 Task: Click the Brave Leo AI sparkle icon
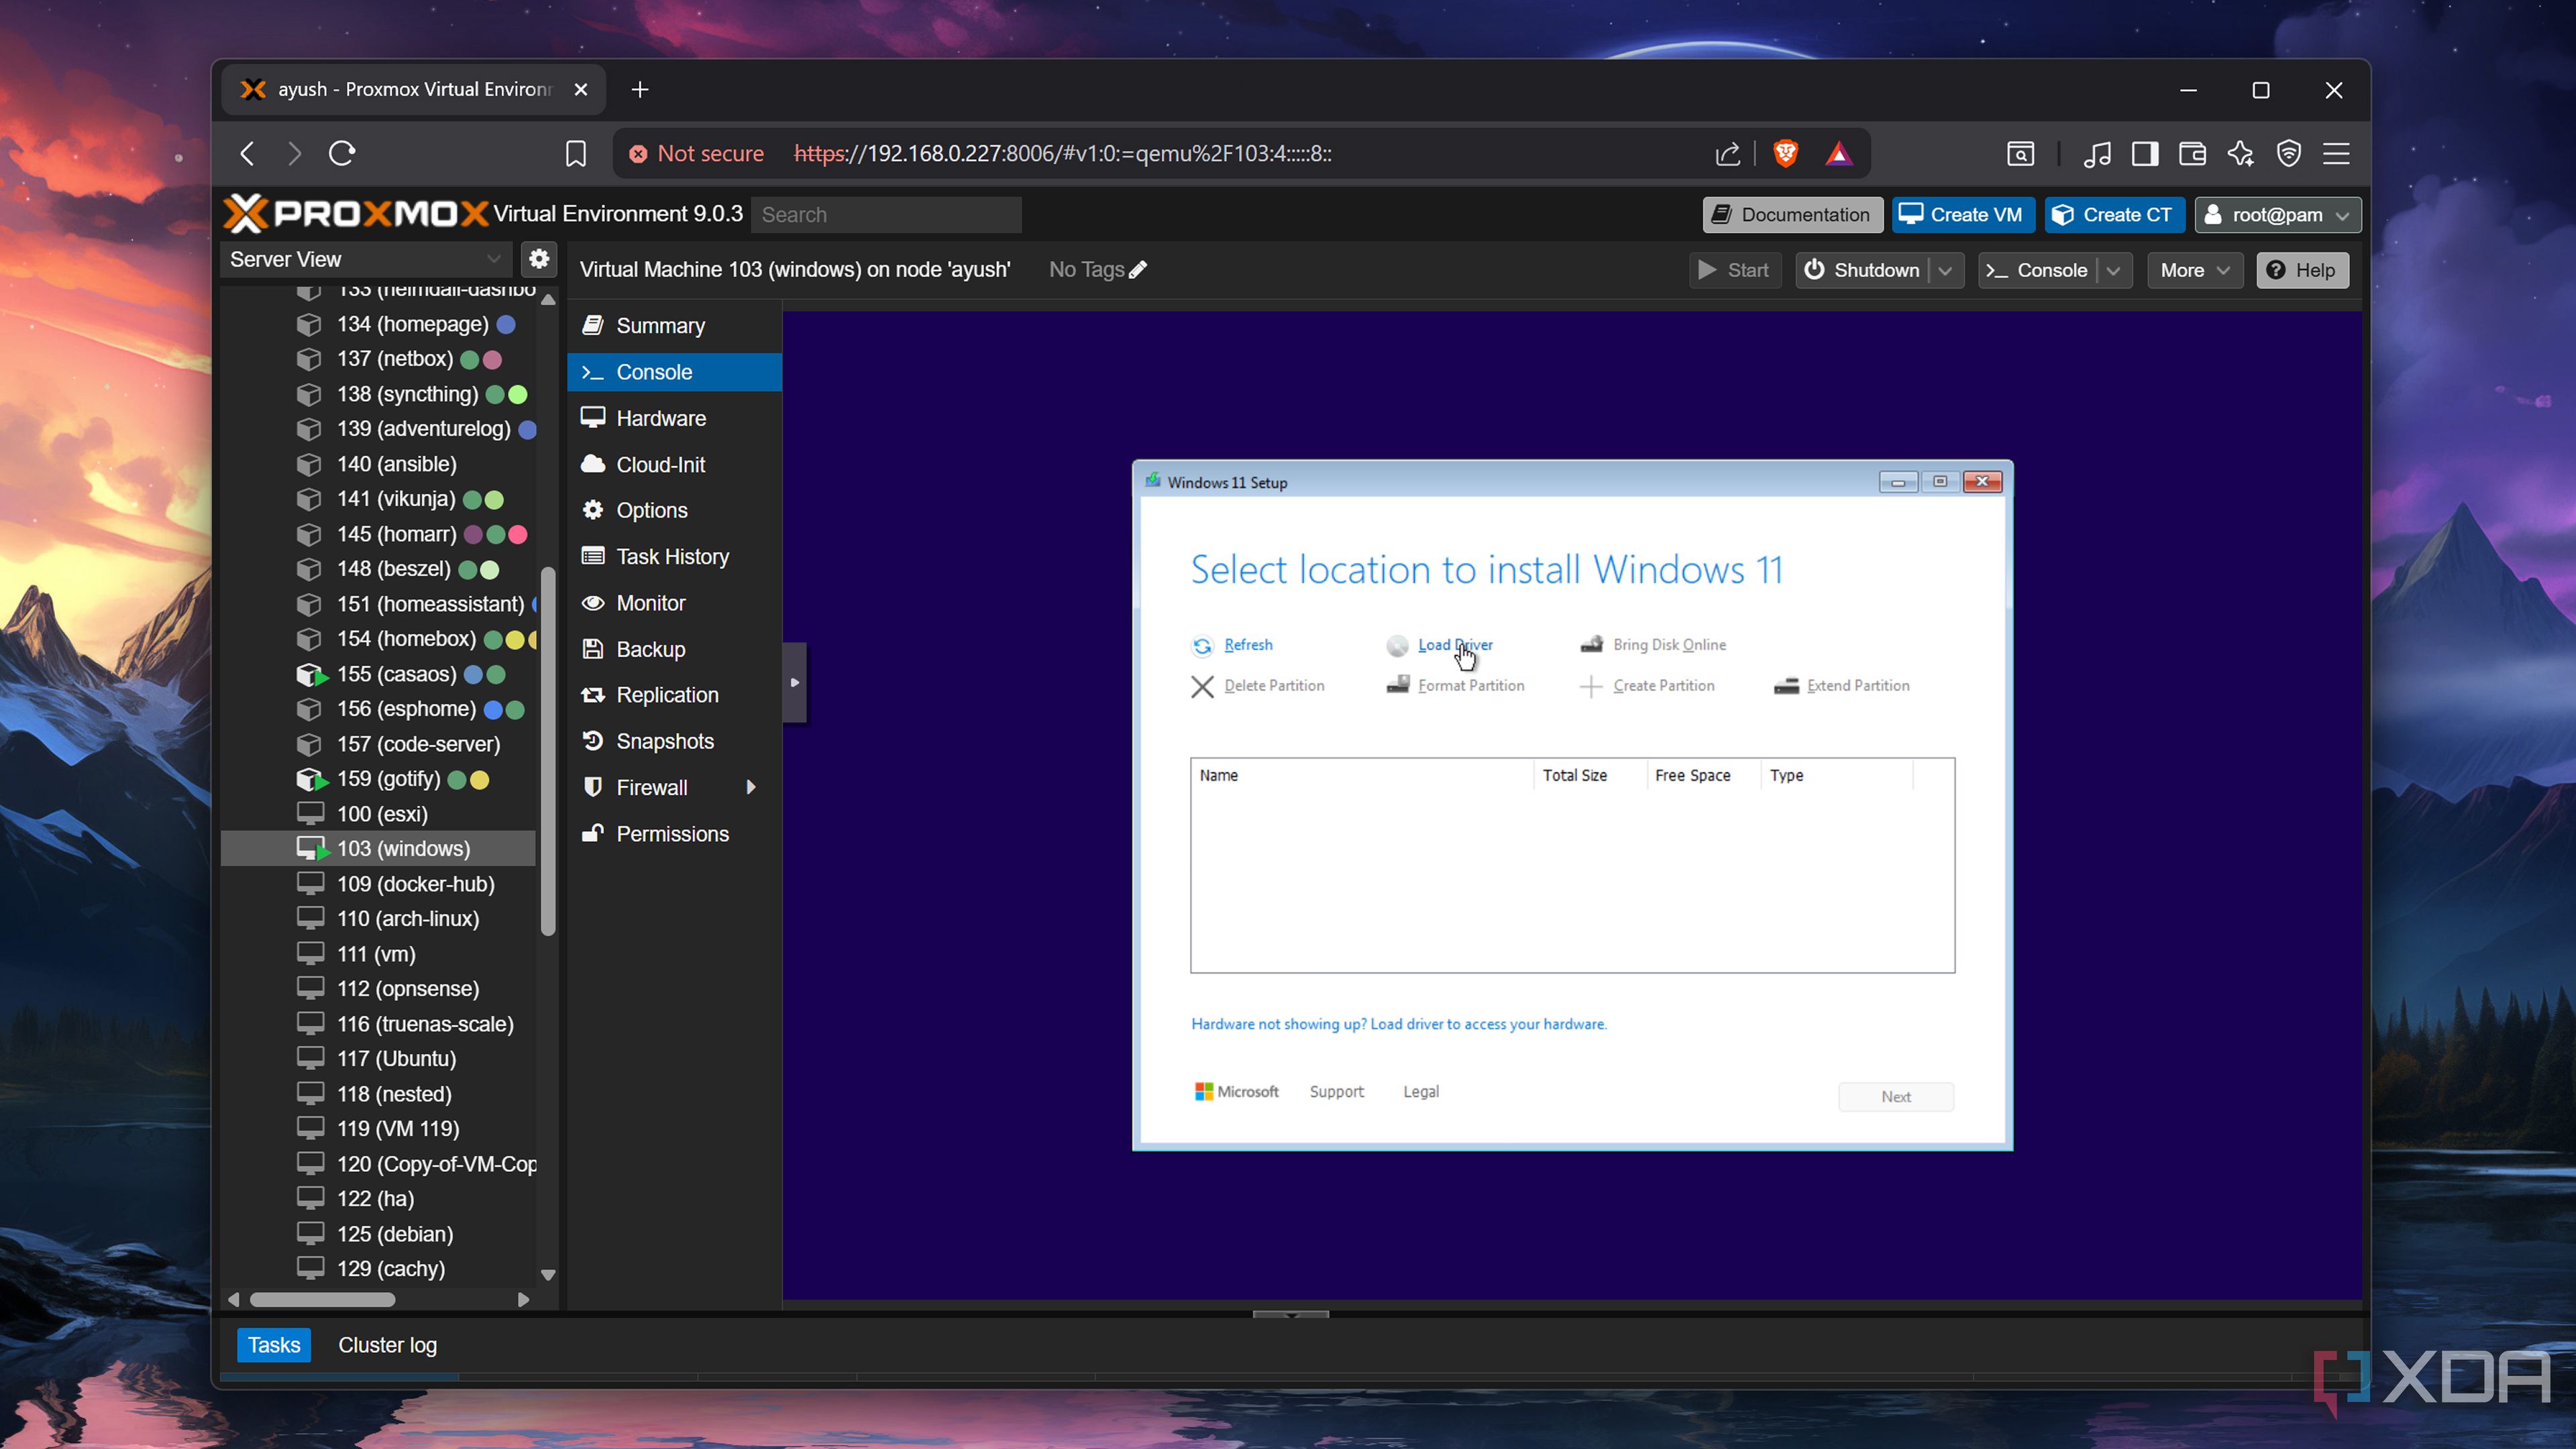pyautogui.click(x=2240, y=154)
